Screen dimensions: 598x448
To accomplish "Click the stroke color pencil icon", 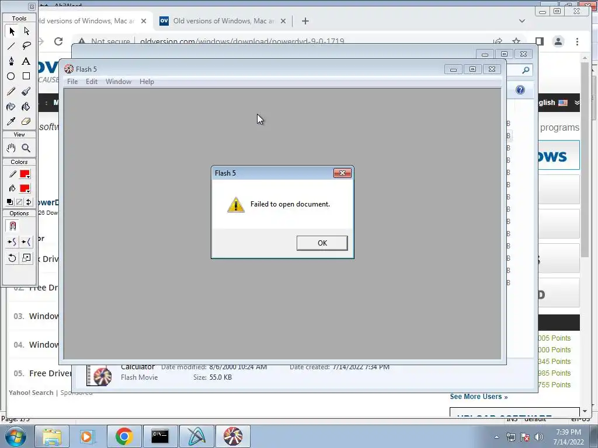I will click(x=13, y=174).
